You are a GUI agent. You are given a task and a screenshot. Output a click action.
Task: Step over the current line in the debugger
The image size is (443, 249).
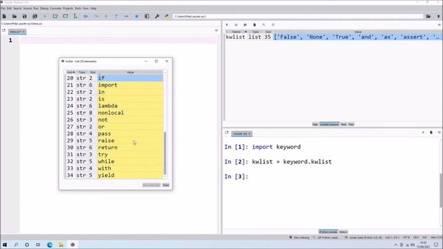96,17
